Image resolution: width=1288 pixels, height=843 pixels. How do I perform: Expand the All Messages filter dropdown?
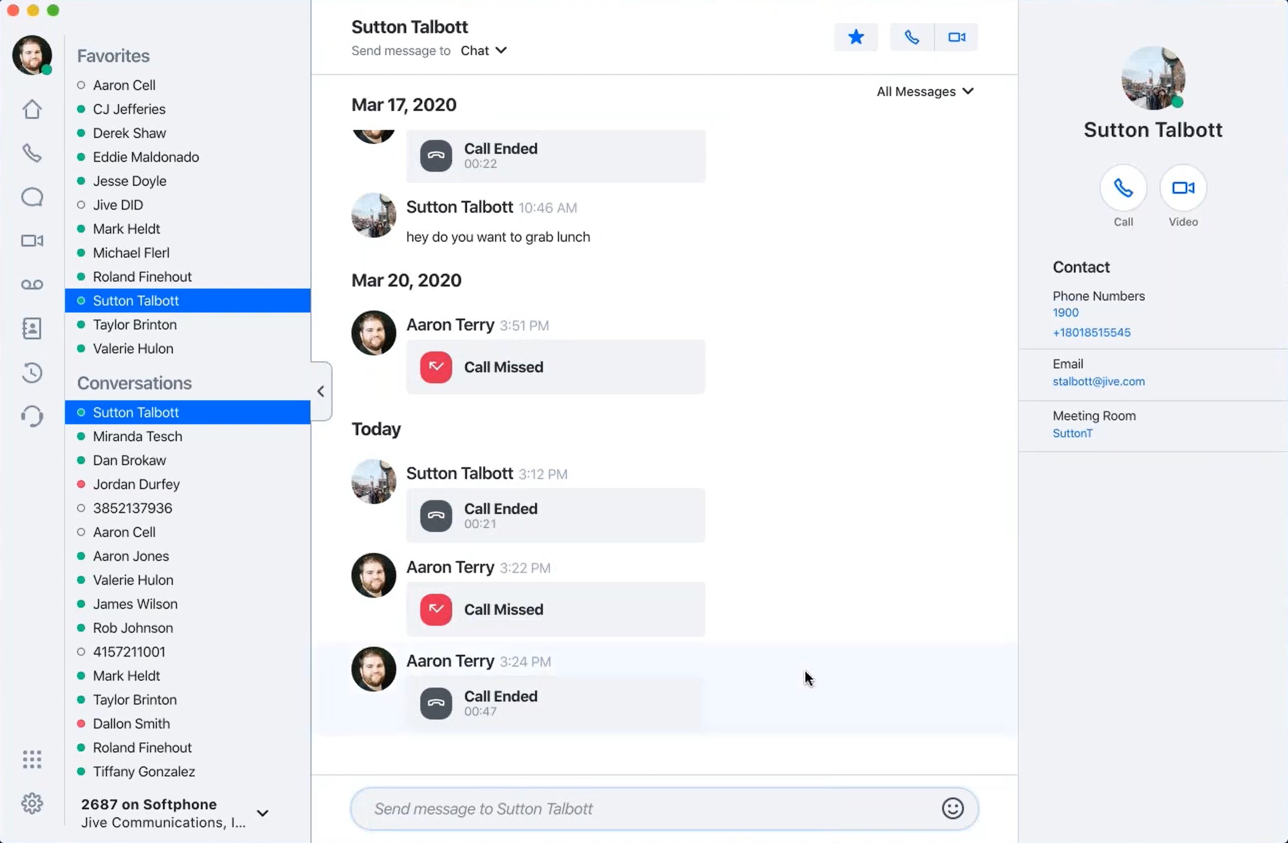(x=927, y=91)
